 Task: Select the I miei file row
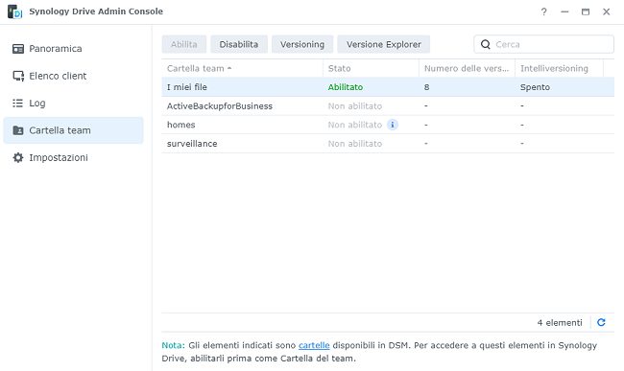388,87
